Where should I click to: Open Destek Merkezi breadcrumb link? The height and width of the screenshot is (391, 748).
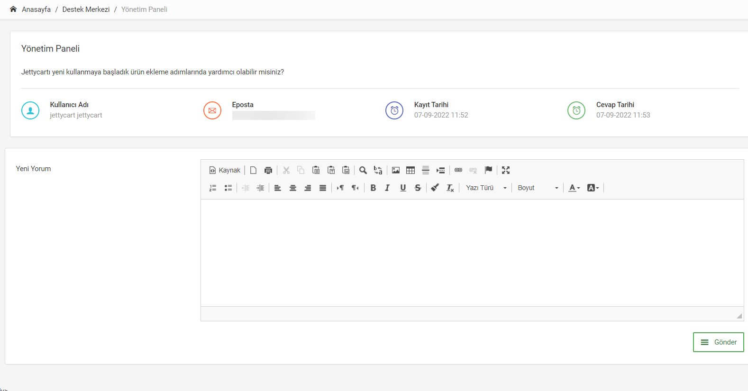pyautogui.click(x=86, y=9)
